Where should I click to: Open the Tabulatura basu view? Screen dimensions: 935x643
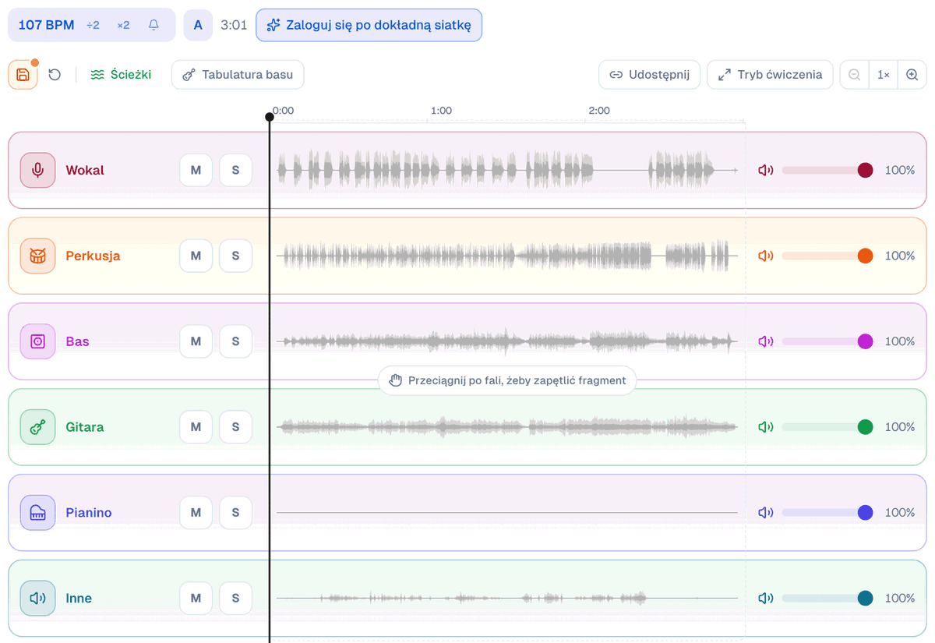coord(238,75)
